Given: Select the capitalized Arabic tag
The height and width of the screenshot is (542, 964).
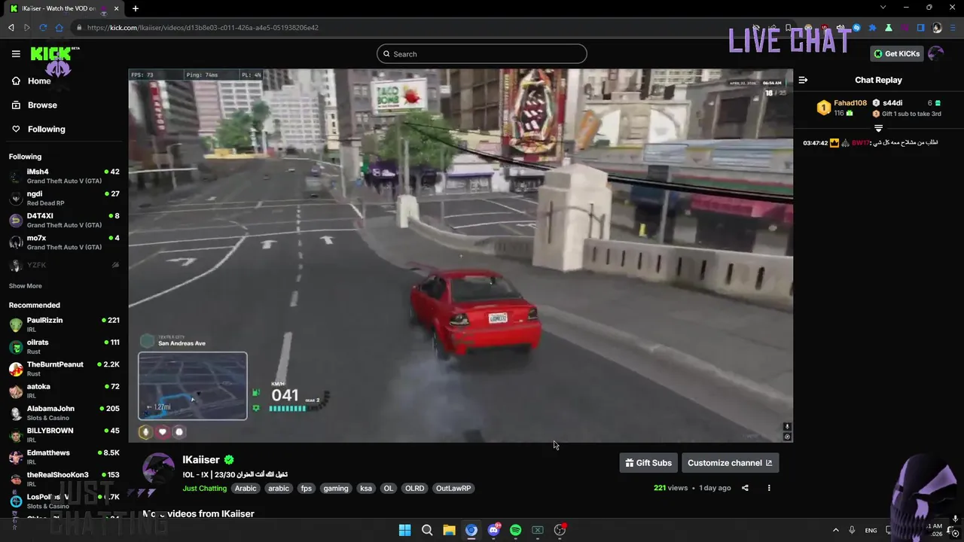Looking at the screenshot, I should point(246,488).
